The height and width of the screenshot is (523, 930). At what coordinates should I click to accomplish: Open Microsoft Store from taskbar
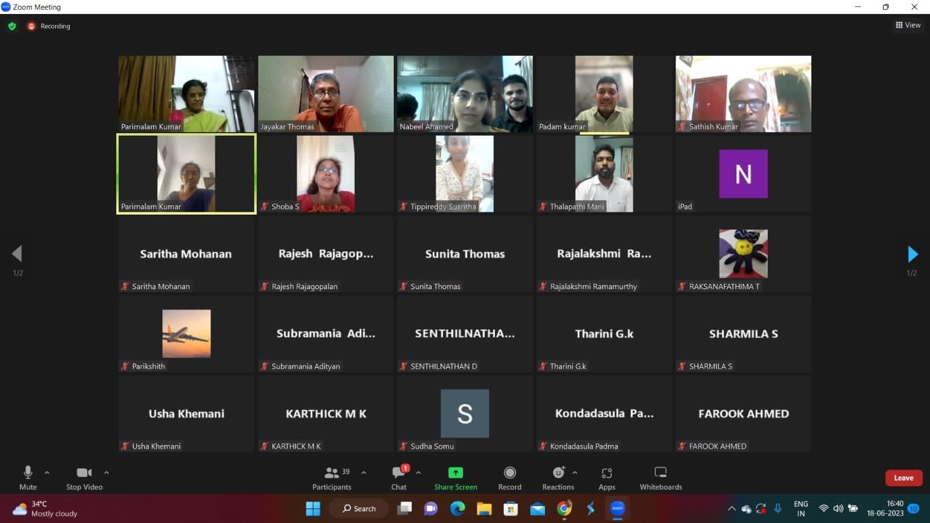click(511, 508)
